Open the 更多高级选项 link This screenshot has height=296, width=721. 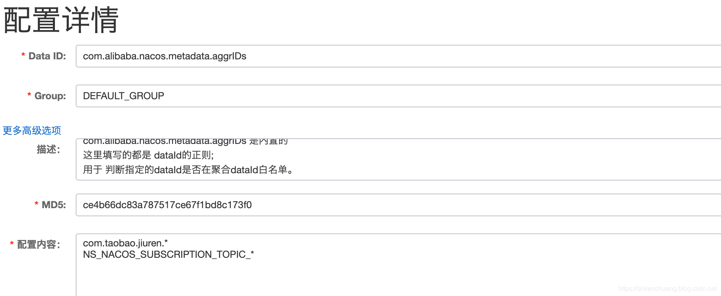32,131
